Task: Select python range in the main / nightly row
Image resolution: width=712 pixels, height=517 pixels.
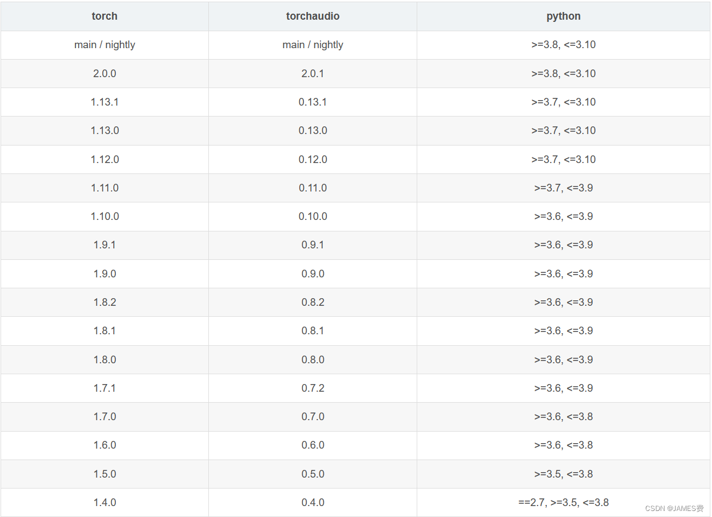Action: tap(563, 45)
